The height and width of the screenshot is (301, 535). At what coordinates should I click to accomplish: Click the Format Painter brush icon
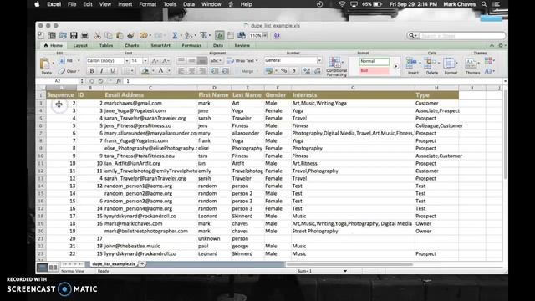130,35
